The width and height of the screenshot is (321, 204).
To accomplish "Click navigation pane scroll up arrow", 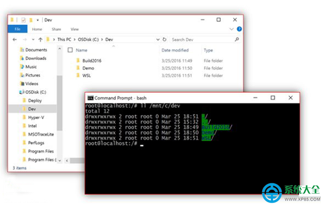I will 60,49.
